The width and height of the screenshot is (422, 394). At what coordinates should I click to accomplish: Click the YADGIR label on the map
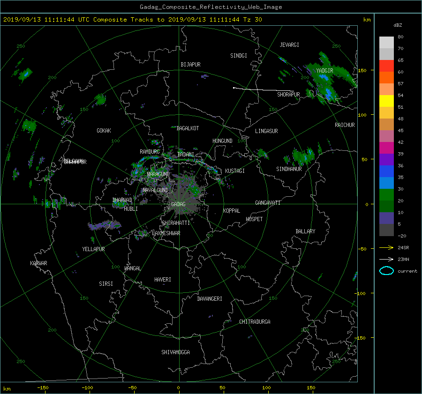point(324,71)
